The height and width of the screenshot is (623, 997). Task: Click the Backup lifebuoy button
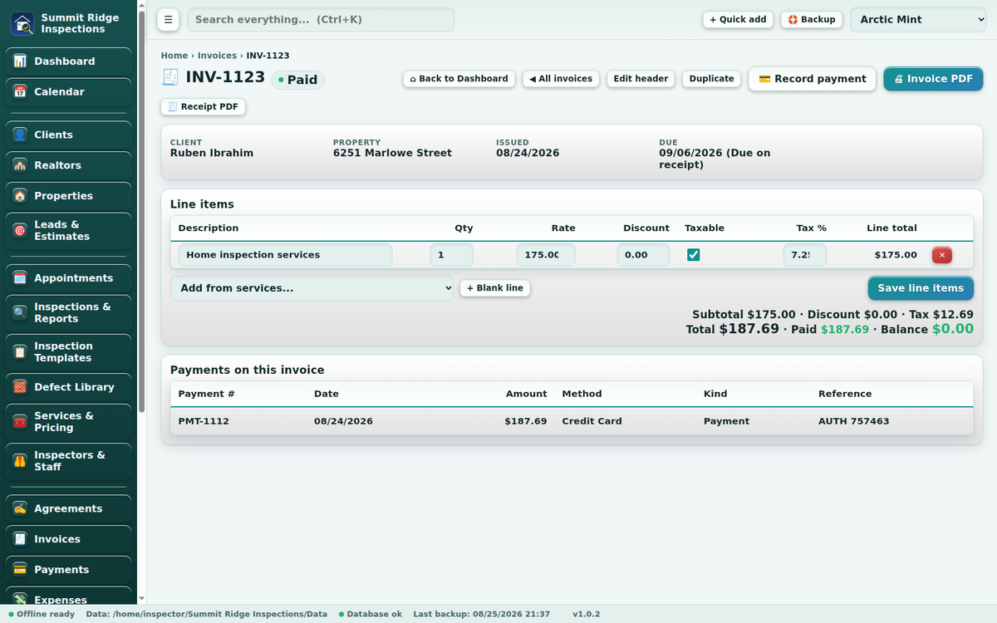click(812, 19)
